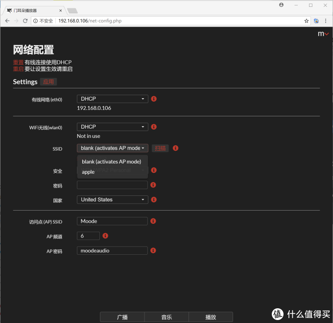Image resolution: width=333 pixels, height=323 pixels.
Task: Open the WiFi无线(wlan0) DHCP dropdown
Action: 112,127
